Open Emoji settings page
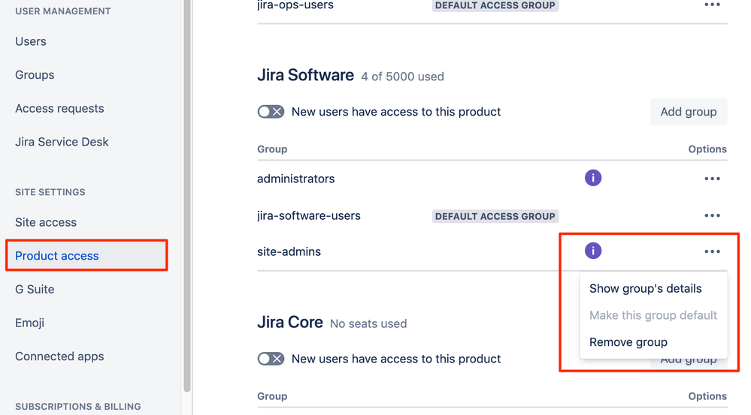This screenshot has width=751, height=415. 30,323
